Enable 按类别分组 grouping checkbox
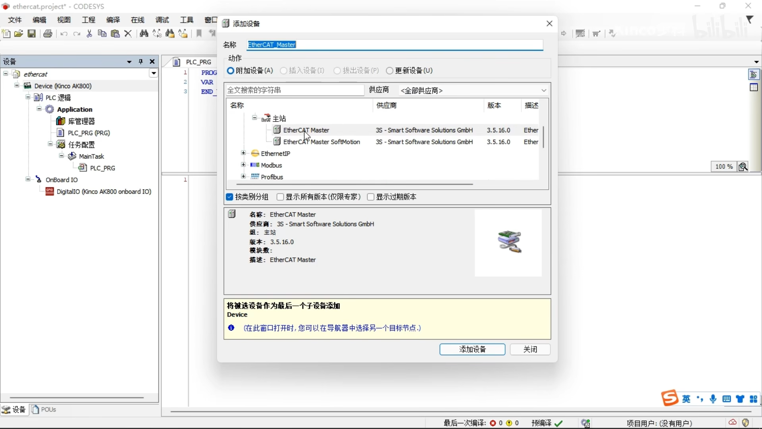Image resolution: width=762 pixels, height=429 pixels. [229, 197]
